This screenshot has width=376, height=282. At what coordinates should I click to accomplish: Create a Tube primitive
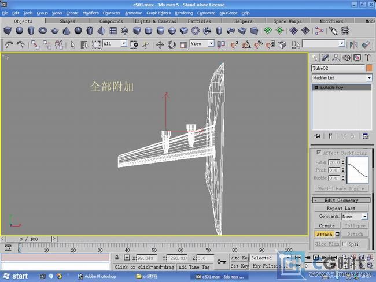point(90,31)
